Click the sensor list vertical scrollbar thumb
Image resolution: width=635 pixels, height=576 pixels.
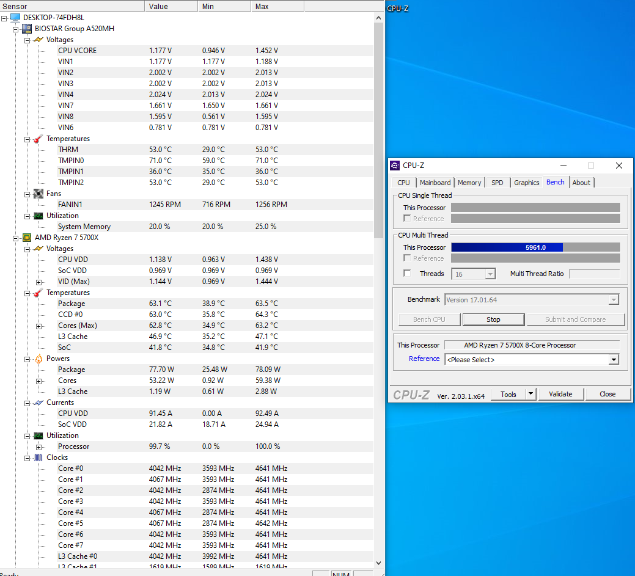click(378, 130)
